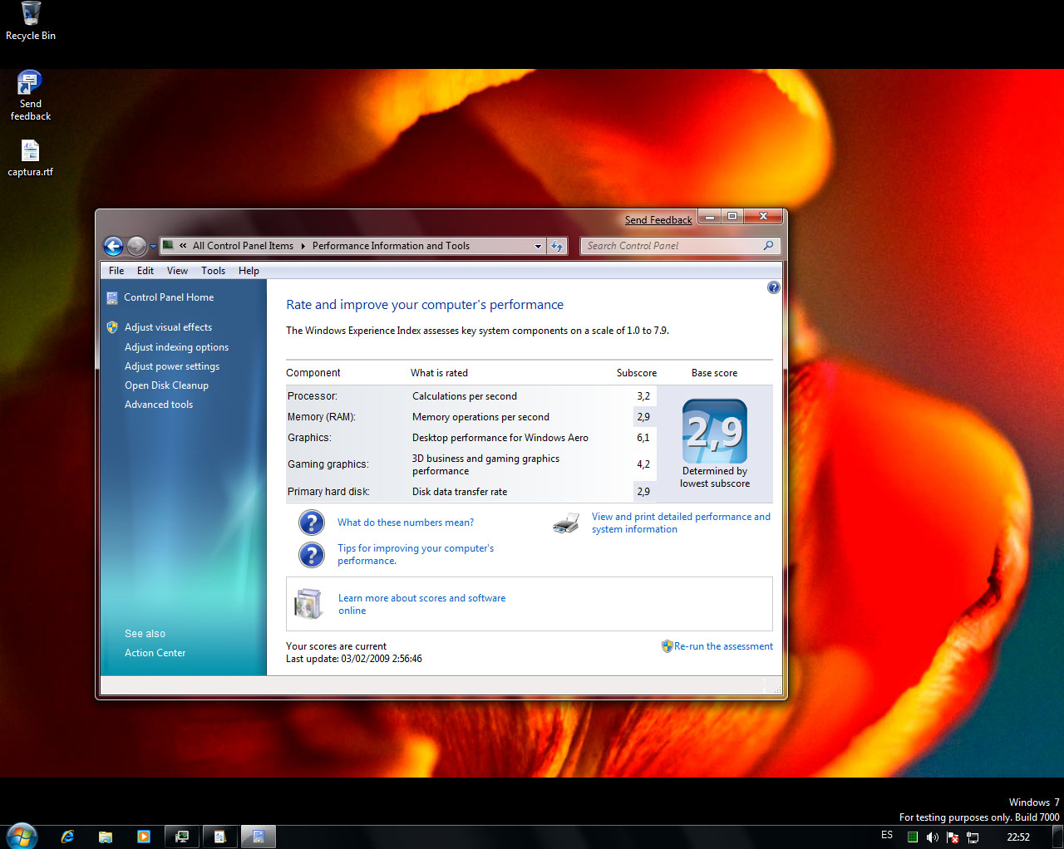Viewport: 1064px width, 849px height.
Task: Click the captura.rtf desktop file
Action: (x=31, y=158)
